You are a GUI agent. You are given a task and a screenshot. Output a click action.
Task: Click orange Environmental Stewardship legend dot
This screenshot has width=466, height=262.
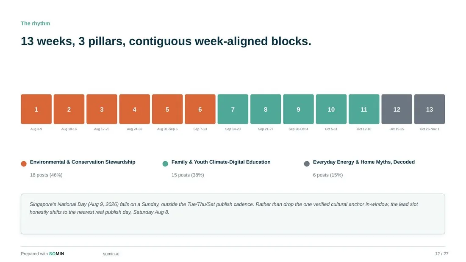24,164
